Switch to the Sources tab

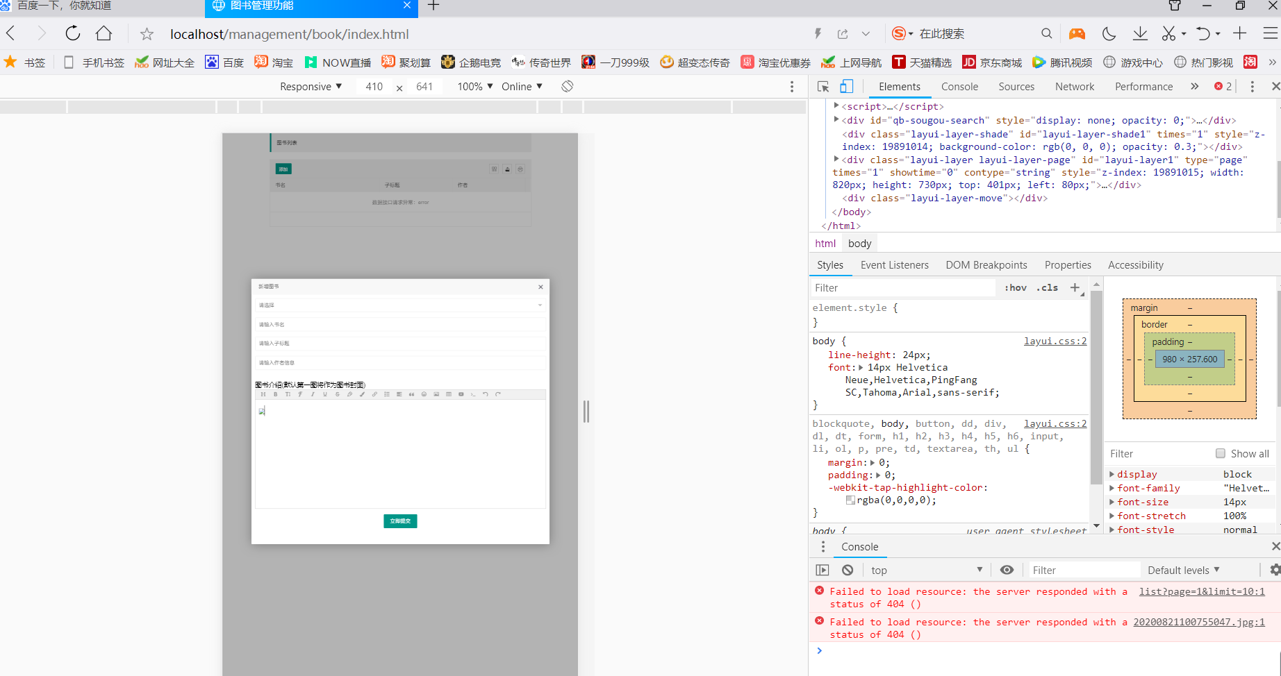click(x=1016, y=87)
